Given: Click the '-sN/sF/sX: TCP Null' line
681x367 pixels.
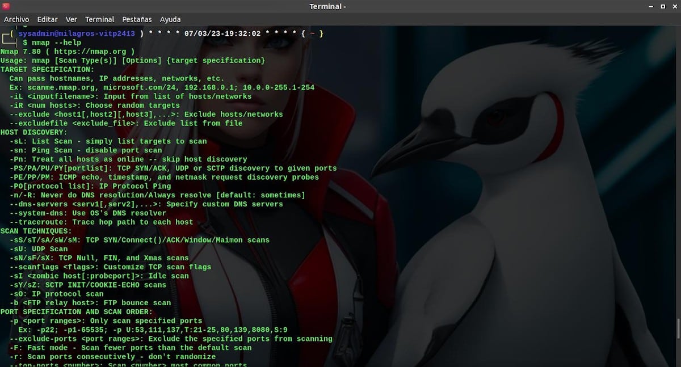Looking at the screenshot, I should pyautogui.click(x=99, y=258).
